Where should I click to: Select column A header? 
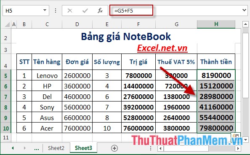click(14, 24)
